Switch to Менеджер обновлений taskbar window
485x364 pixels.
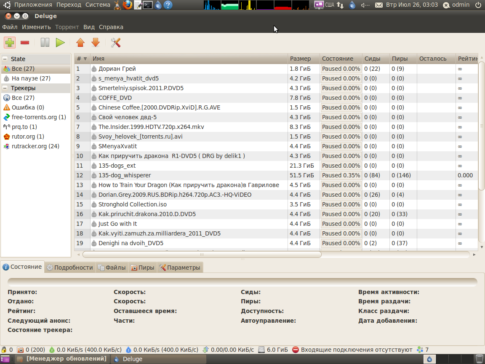pyautogui.click(x=62, y=359)
